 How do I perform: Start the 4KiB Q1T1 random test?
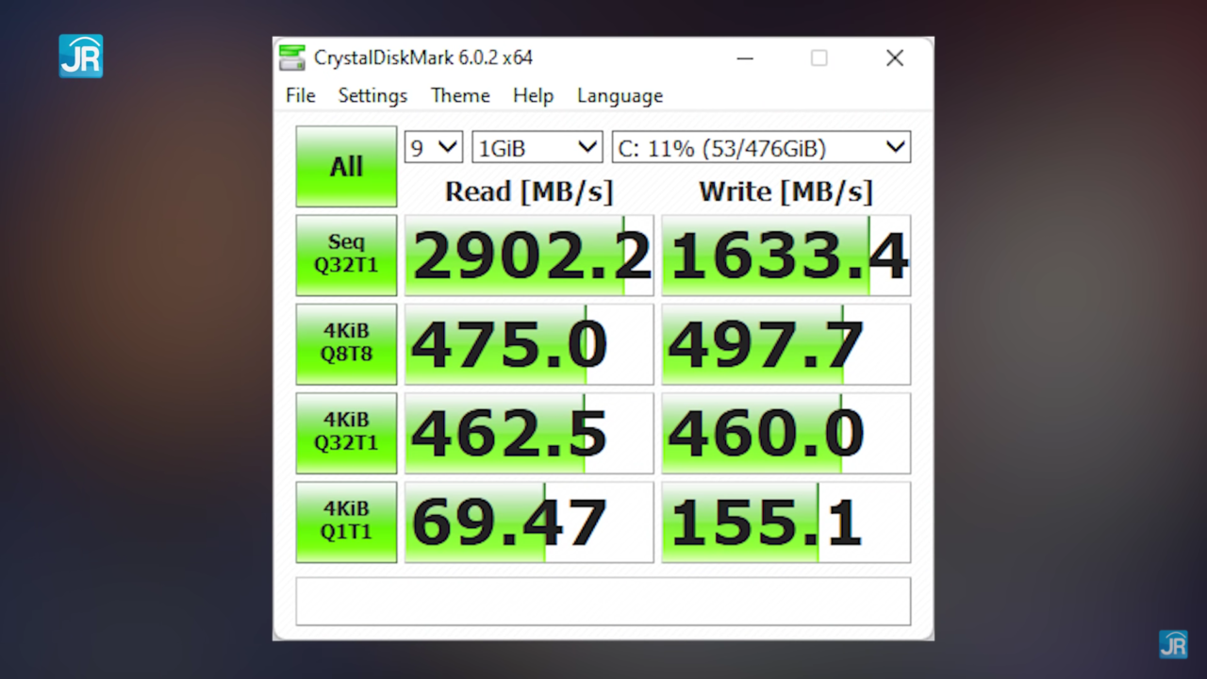(346, 521)
